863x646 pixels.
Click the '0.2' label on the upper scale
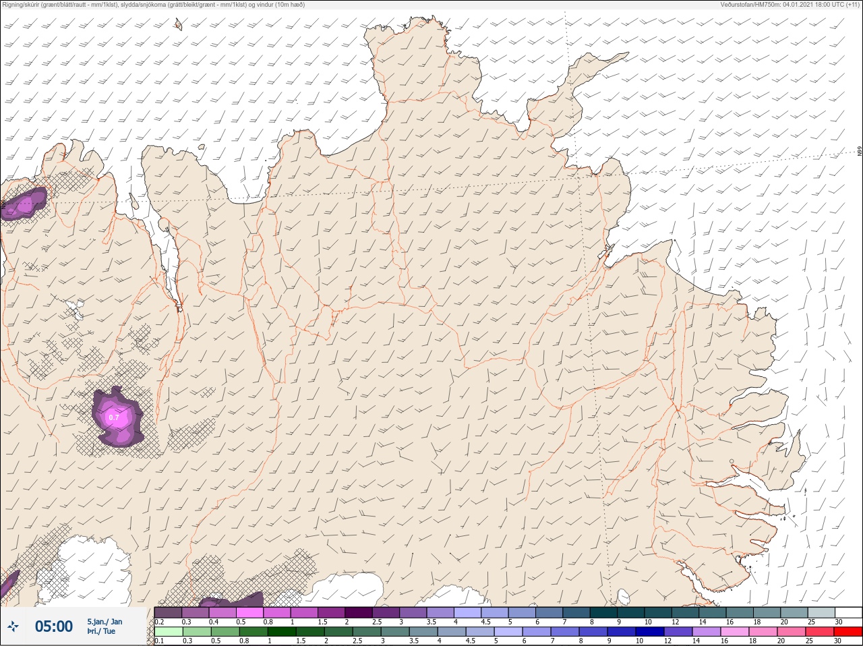click(159, 622)
